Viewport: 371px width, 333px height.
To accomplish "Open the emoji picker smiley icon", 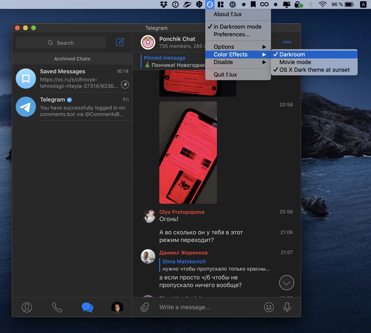I will [269, 307].
